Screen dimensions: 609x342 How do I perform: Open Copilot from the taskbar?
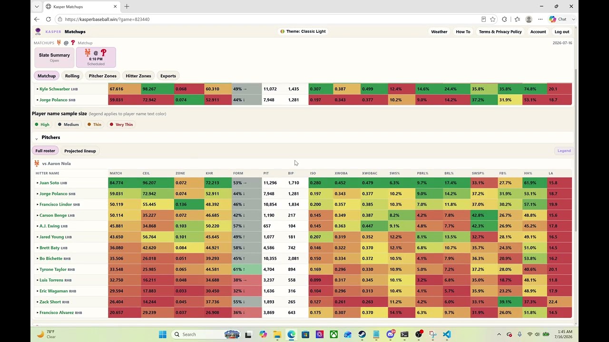pos(263,334)
